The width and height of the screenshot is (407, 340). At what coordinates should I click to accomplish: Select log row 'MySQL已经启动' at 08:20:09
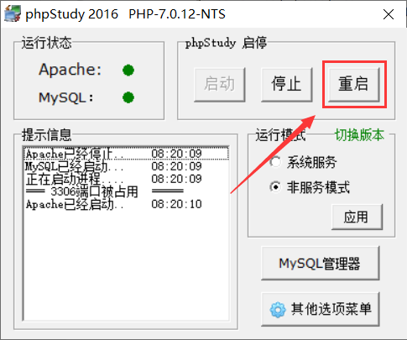126,166
